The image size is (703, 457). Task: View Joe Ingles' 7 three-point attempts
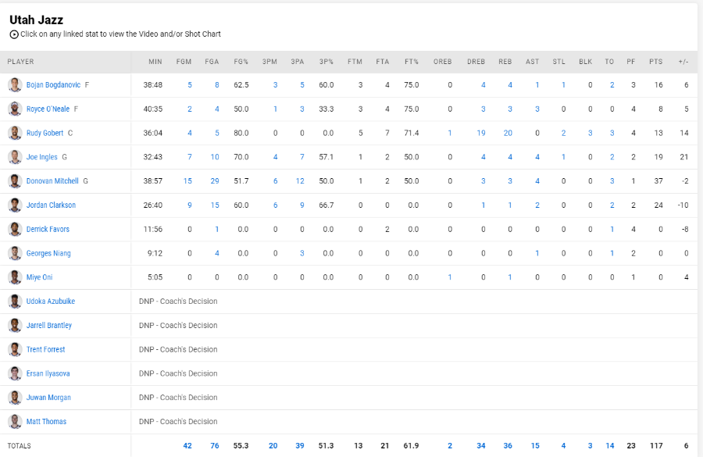[x=302, y=157]
